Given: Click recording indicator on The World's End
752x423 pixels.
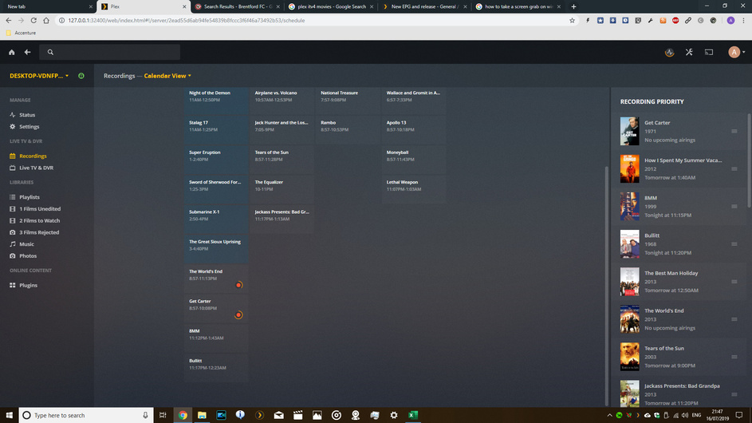Looking at the screenshot, I should (x=238, y=285).
